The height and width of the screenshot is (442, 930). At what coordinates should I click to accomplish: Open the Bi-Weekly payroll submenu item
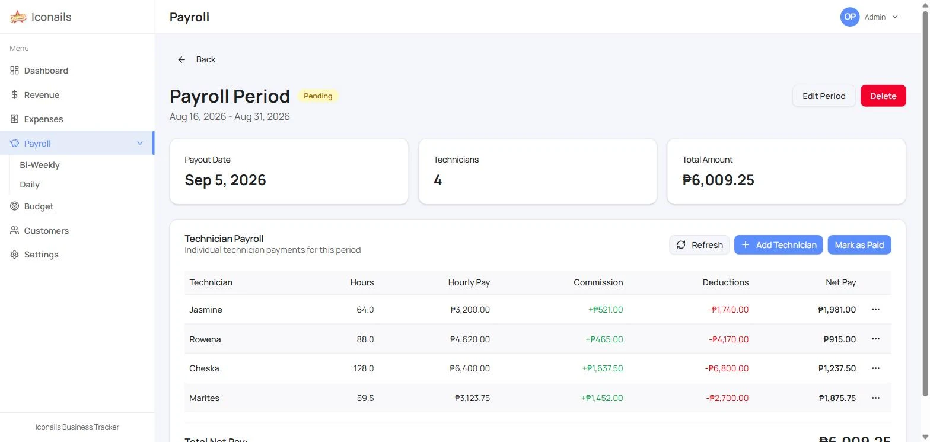[x=40, y=165]
